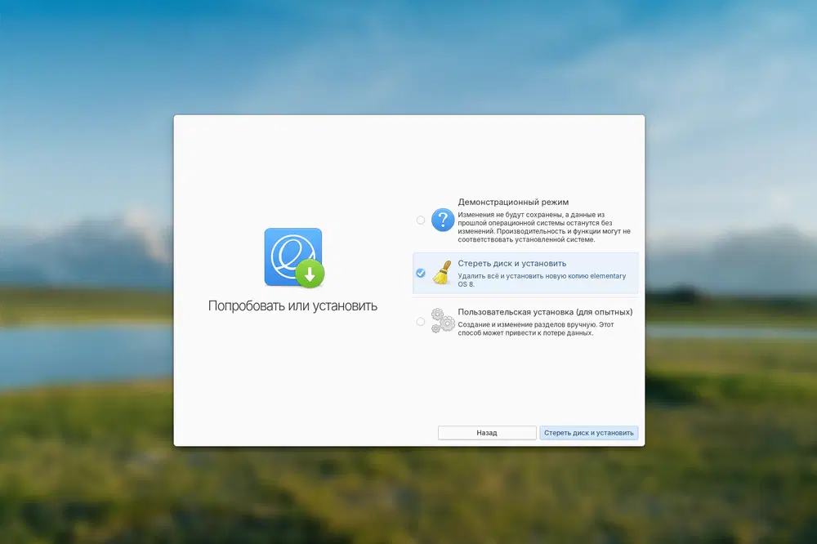Click the blue question mark demo icon
This screenshot has height=544, width=817.
pyautogui.click(x=443, y=220)
